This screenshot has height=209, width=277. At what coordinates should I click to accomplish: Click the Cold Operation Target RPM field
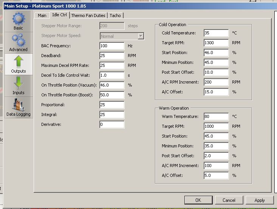point(216,43)
